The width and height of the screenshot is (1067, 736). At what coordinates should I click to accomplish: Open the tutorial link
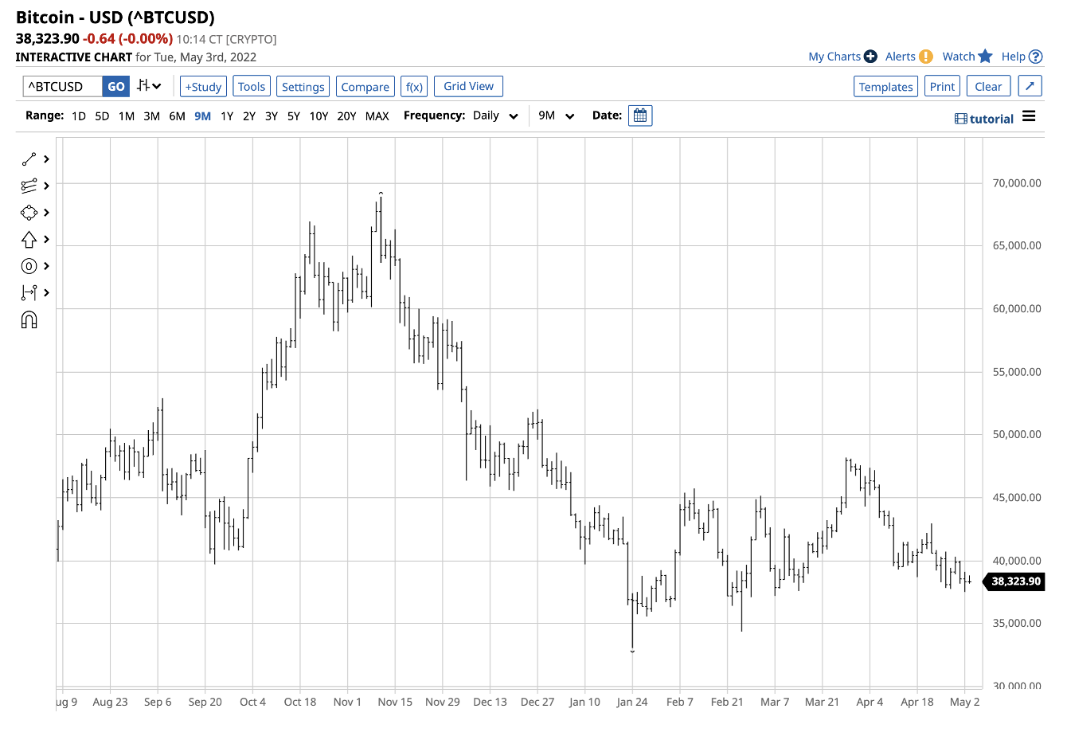pyautogui.click(x=984, y=119)
